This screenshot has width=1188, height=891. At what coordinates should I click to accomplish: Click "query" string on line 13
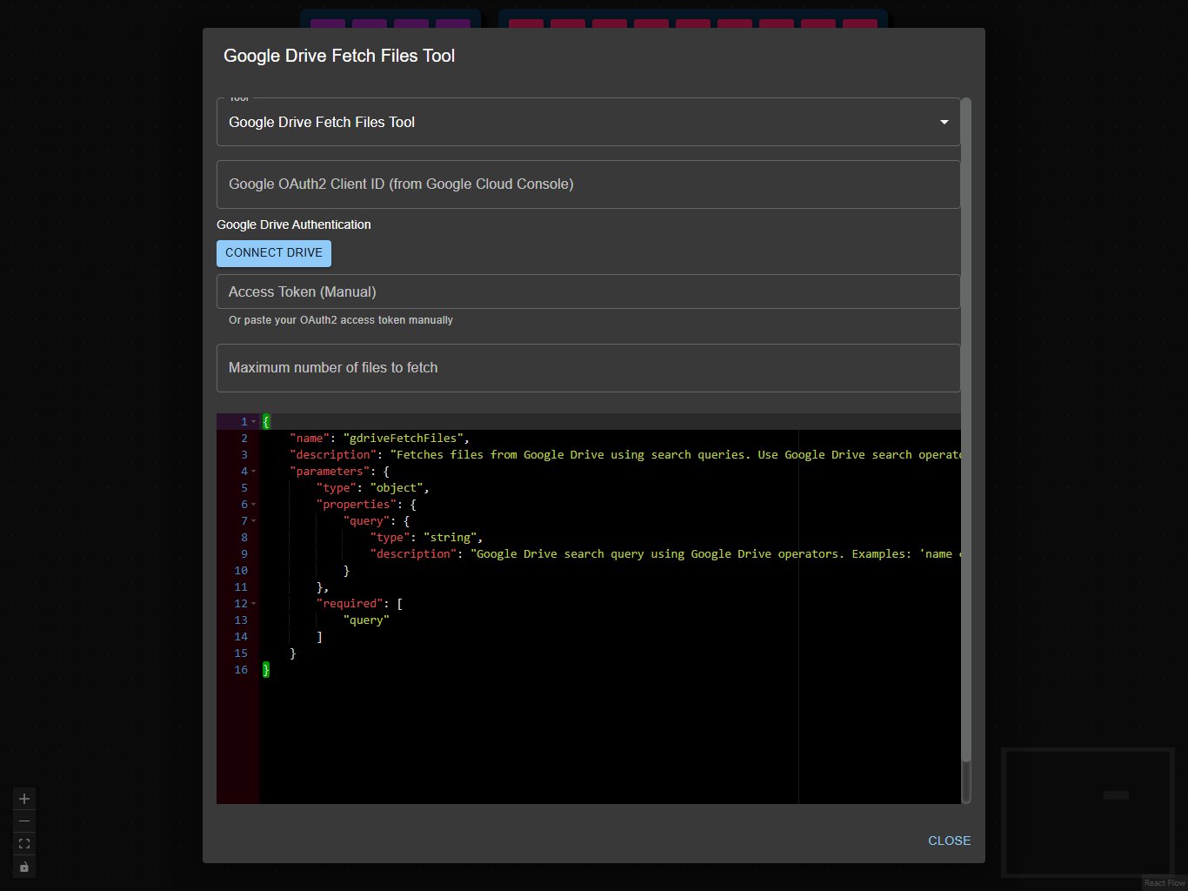[366, 620]
